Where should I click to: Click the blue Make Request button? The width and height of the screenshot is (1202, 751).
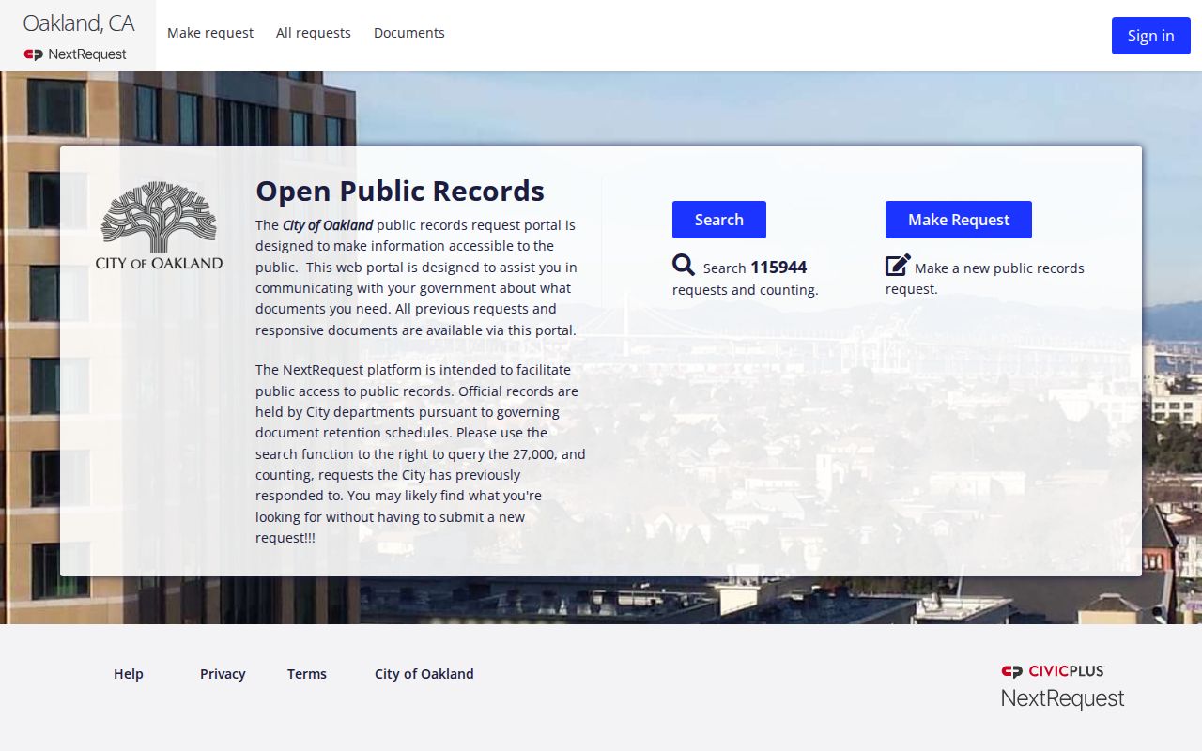pyautogui.click(x=959, y=220)
